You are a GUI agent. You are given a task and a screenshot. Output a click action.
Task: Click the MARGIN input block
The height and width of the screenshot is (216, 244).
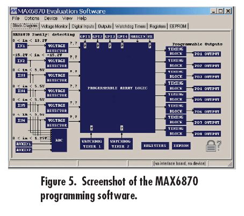[x=138, y=36]
